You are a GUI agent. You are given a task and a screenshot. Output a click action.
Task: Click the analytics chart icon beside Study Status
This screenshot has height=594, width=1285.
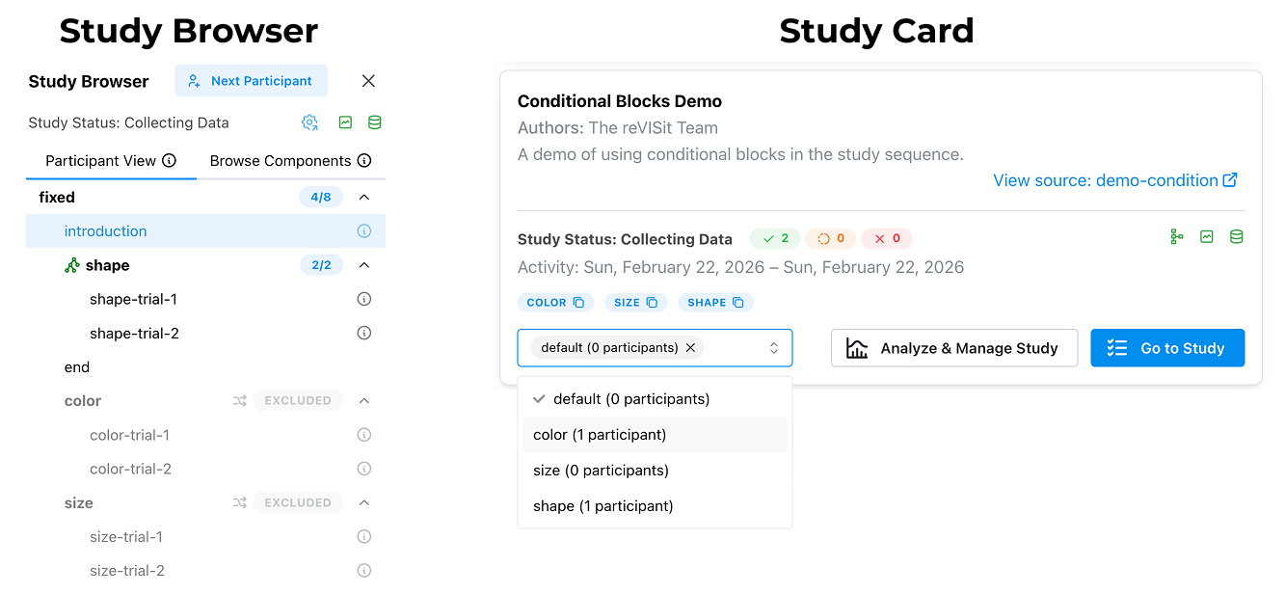(x=344, y=122)
